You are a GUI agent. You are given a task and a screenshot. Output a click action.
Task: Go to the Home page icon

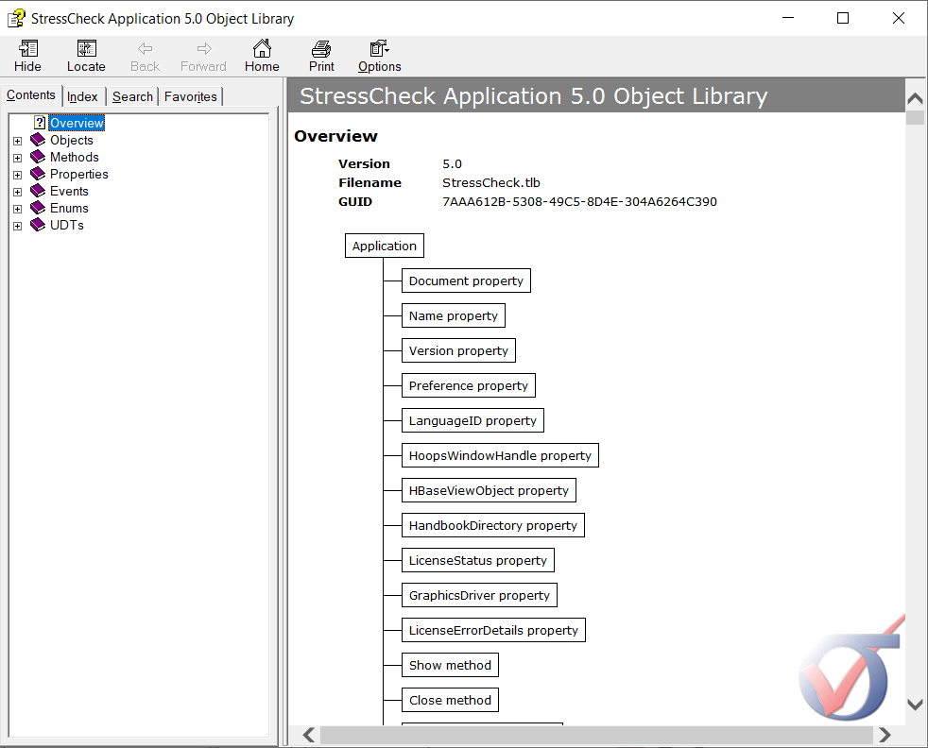pyautogui.click(x=262, y=49)
